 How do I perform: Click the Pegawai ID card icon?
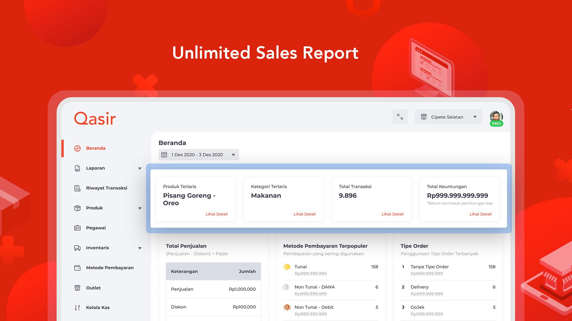click(x=77, y=228)
